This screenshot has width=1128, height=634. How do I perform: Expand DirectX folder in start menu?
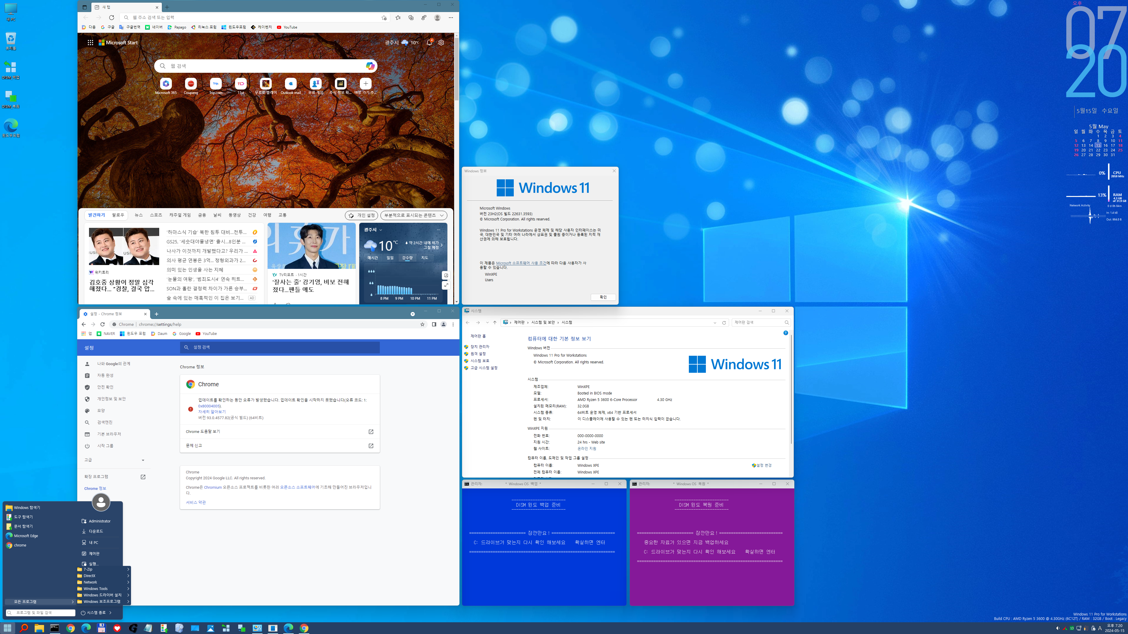[103, 576]
